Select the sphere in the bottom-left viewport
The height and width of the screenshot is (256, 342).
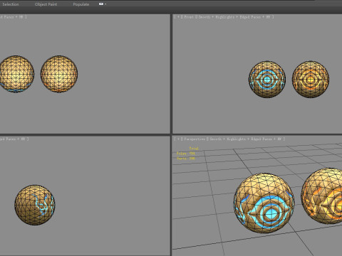coord(35,205)
